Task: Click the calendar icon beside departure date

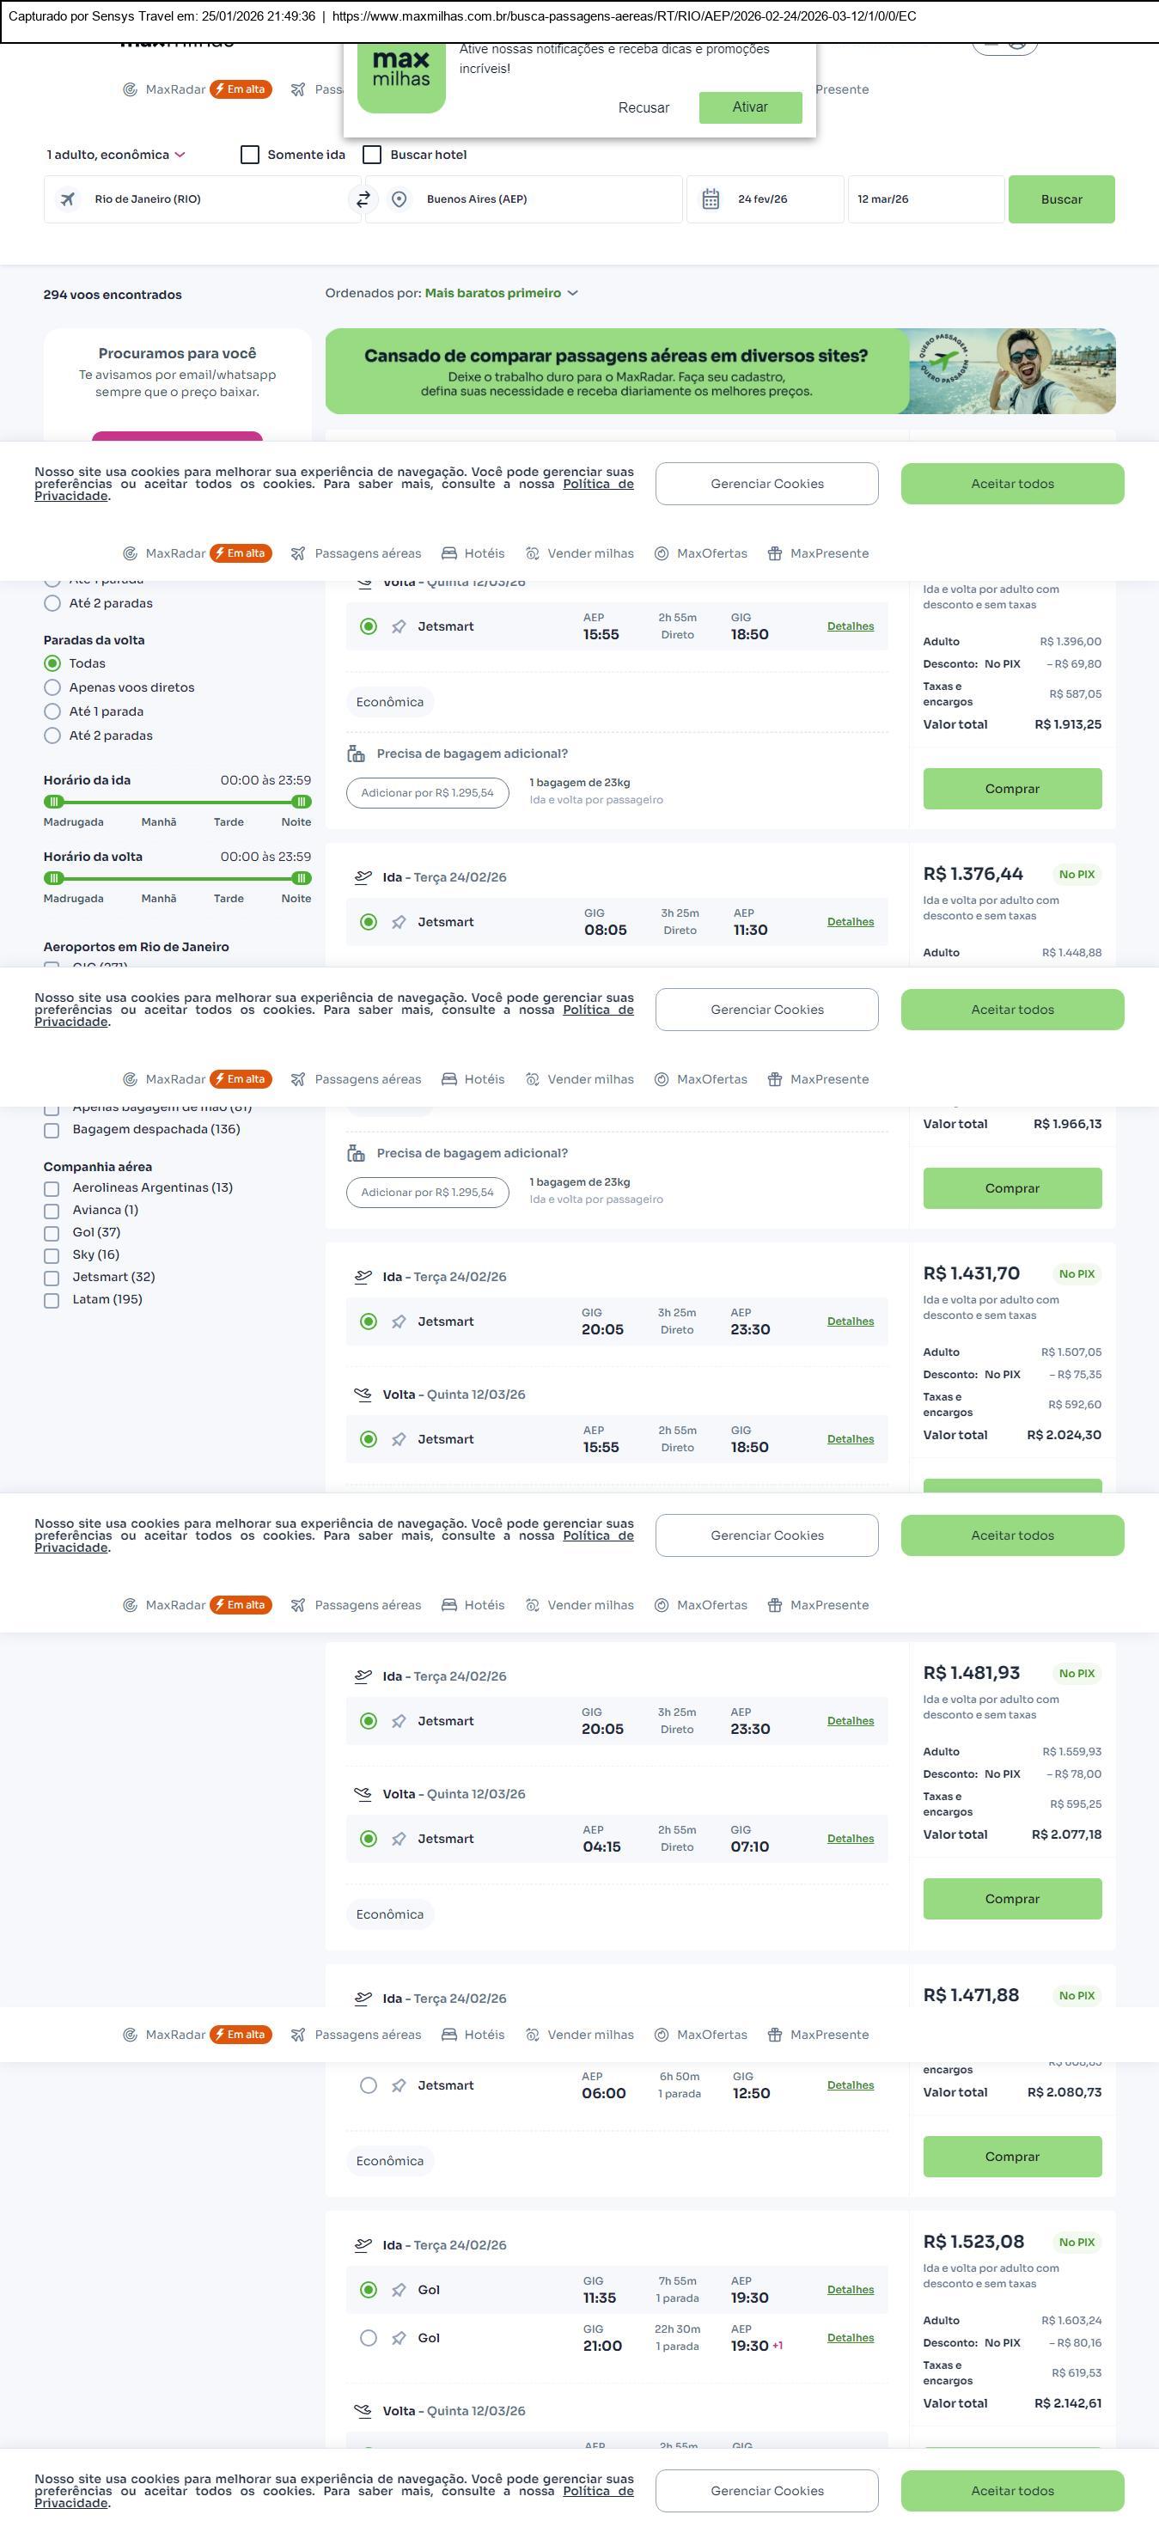Action: click(711, 199)
